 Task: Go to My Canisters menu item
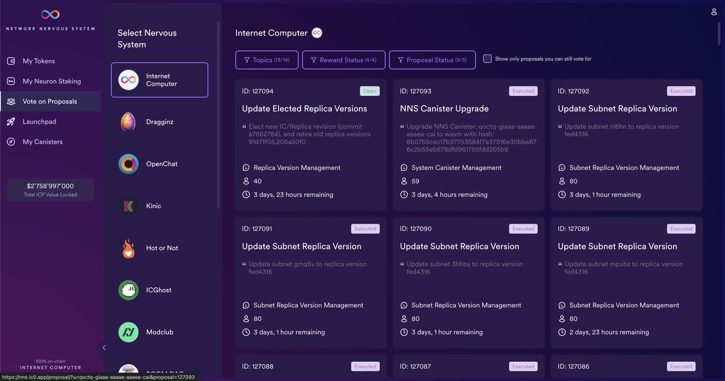tap(50, 142)
